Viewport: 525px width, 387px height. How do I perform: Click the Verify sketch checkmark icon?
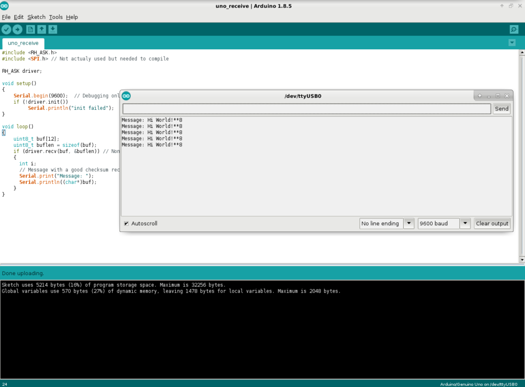(x=7, y=29)
